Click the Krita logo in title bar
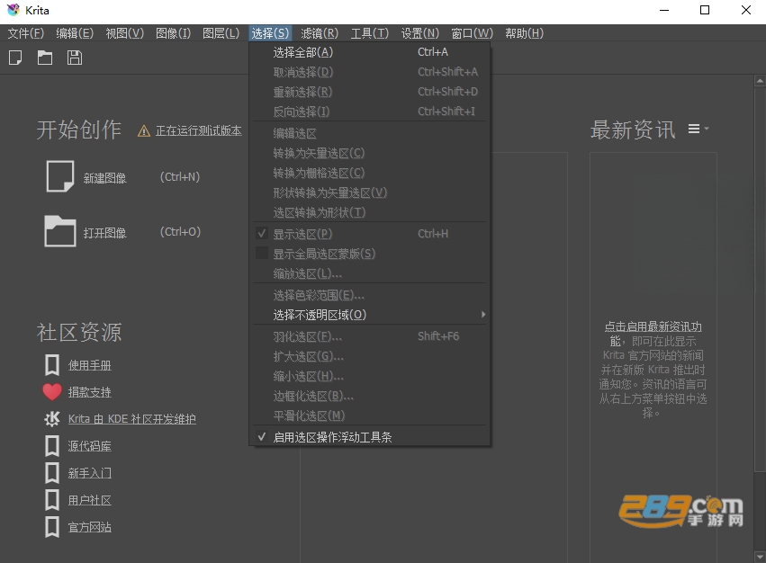Screen dimensions: 766x563 [x=14, y=10]
